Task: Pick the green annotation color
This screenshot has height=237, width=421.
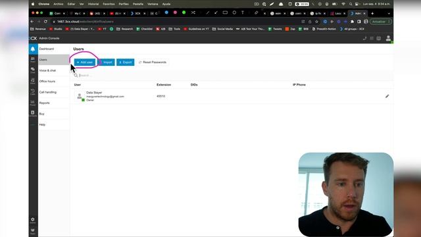Action: 184,13
